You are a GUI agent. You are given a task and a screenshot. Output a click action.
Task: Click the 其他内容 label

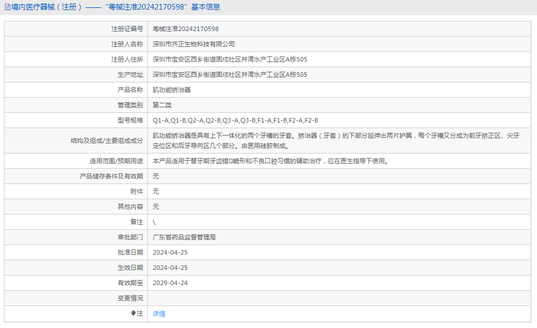pos(130,207)
